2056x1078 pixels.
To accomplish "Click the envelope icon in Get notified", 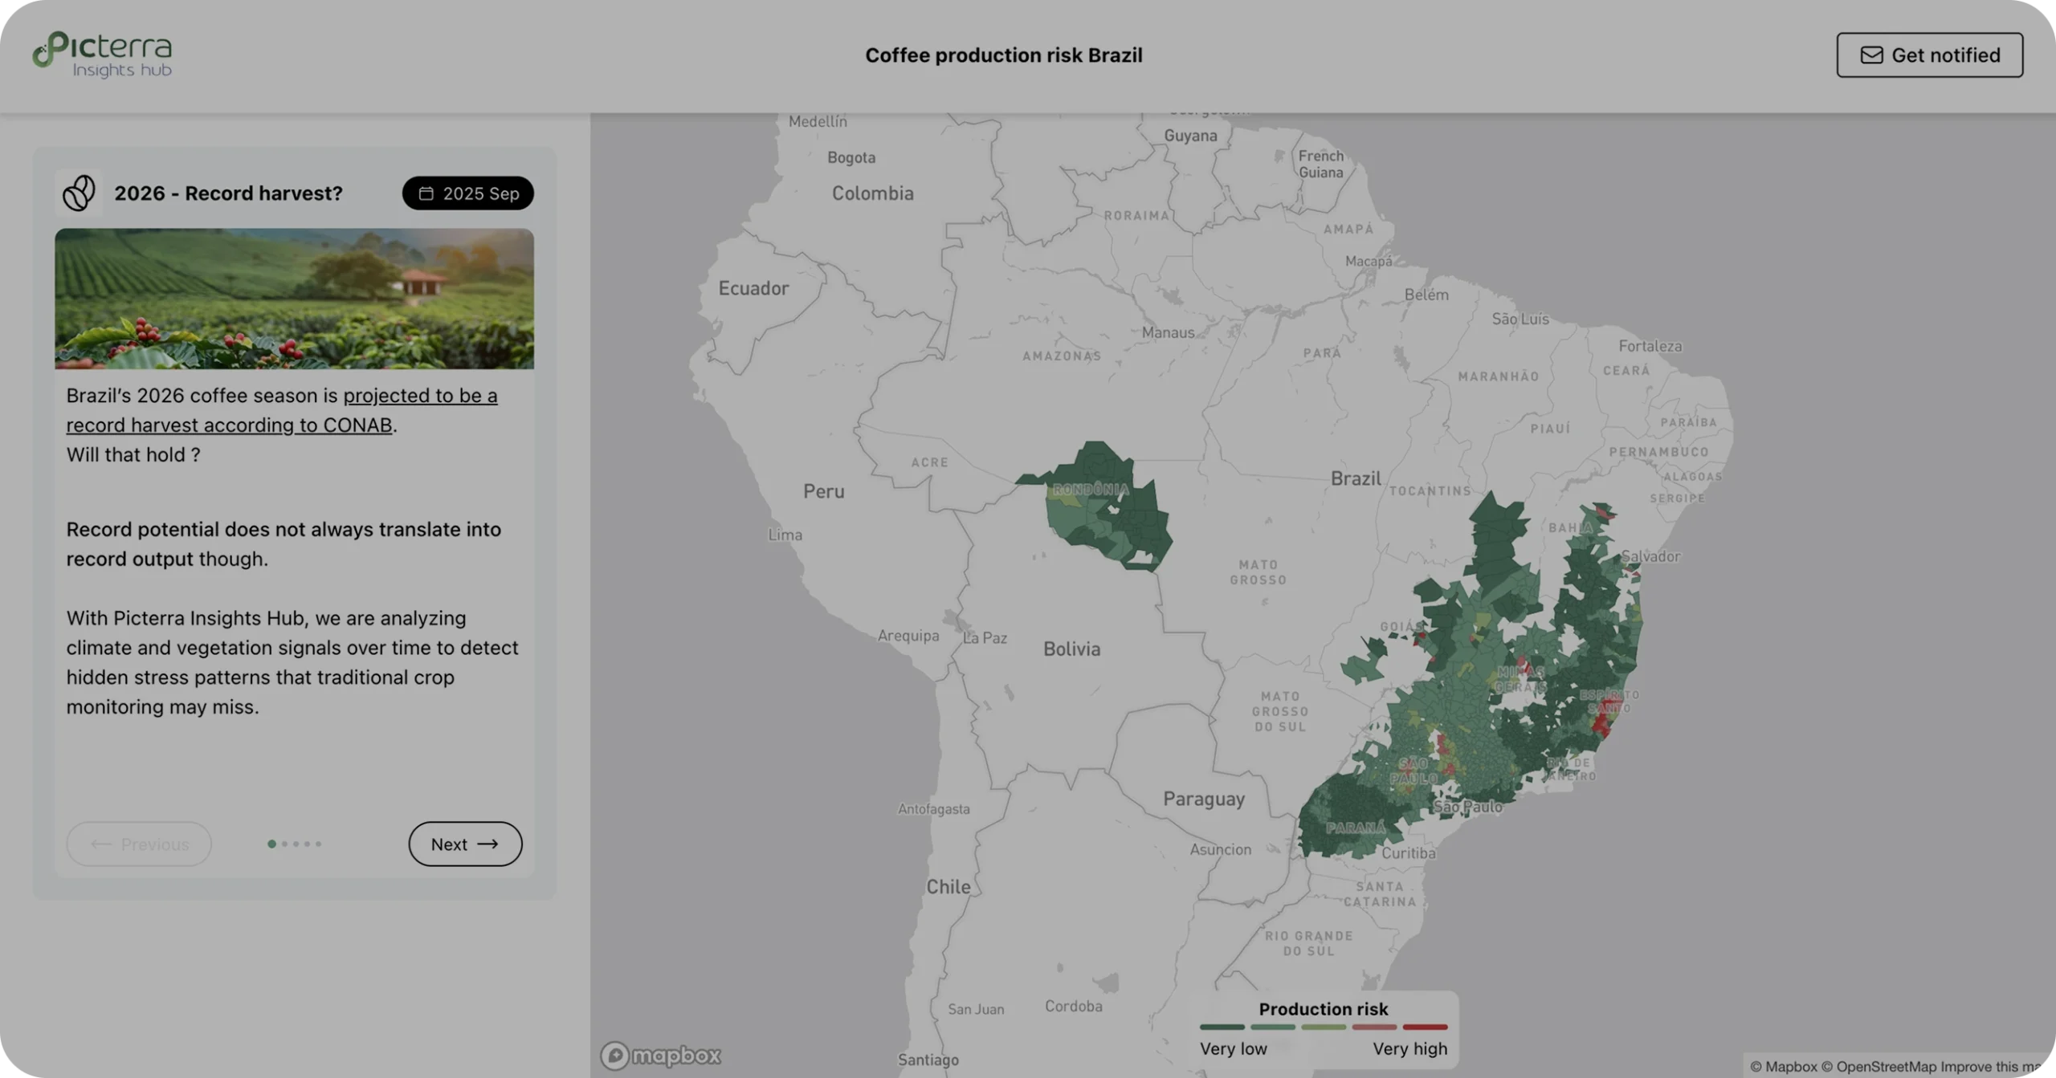I will pos(1871,55).
